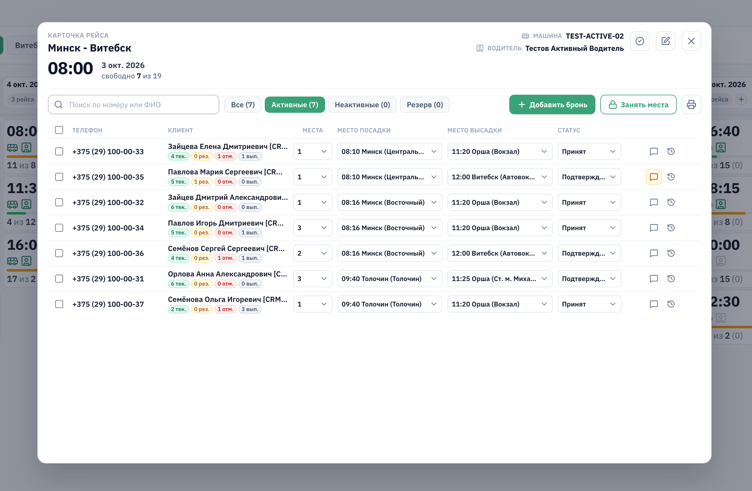Open status dropdown for Семёнов Сергей row
Viewport: 752px width, 491px height.
click(589, 253)
